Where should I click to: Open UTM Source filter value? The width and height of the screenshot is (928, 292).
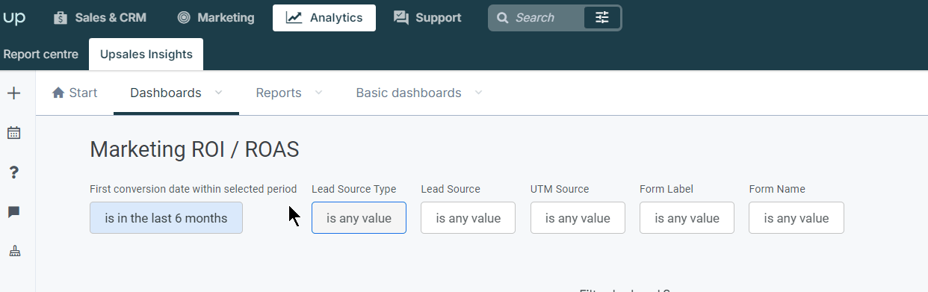pyautogui.click(x=578, y=218)
